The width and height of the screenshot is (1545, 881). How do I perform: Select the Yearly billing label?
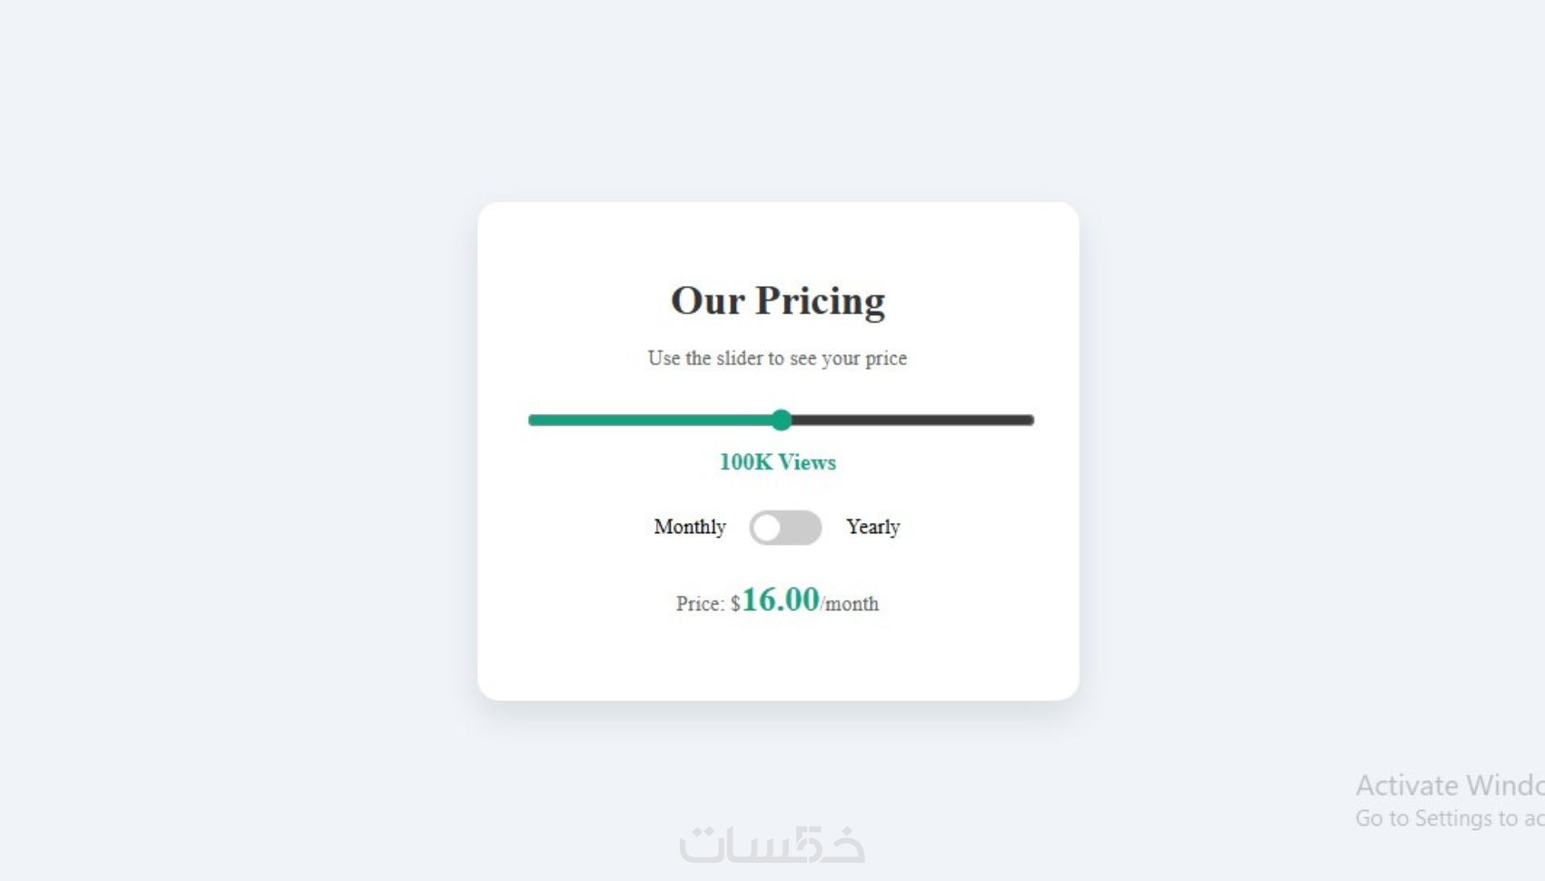pyautogui.click(x=872, y=527)
